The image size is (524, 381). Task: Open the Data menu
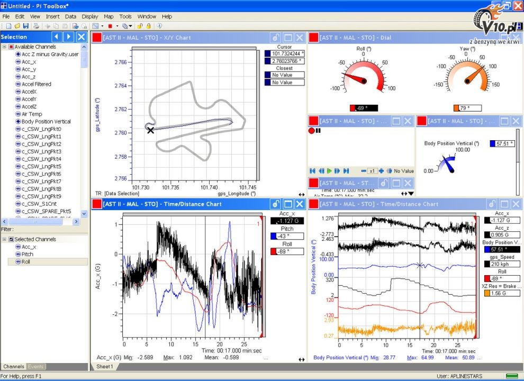70,16
